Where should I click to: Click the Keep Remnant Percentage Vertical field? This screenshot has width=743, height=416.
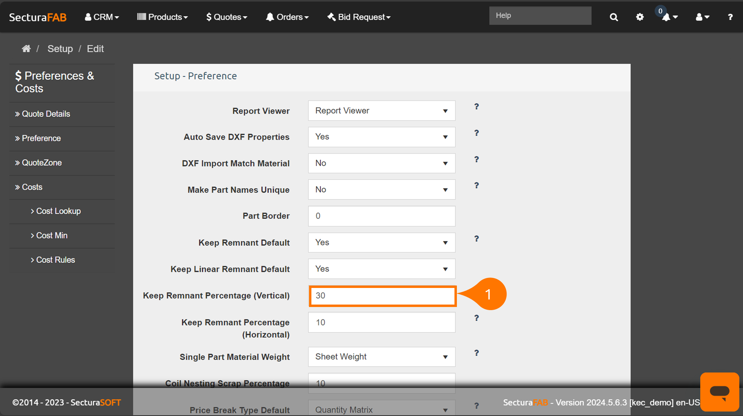pyautogui.click(x=382, y=296)
